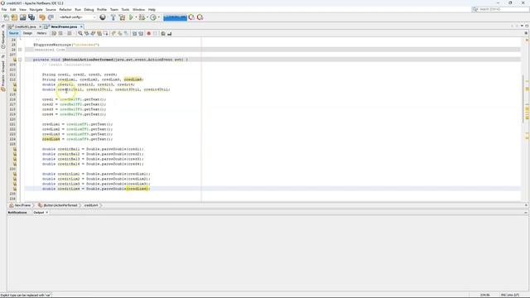This screenshot has width=530, height=298.
Task: Click the Debug Project toolbar icon
Action: tap(142, 17)
